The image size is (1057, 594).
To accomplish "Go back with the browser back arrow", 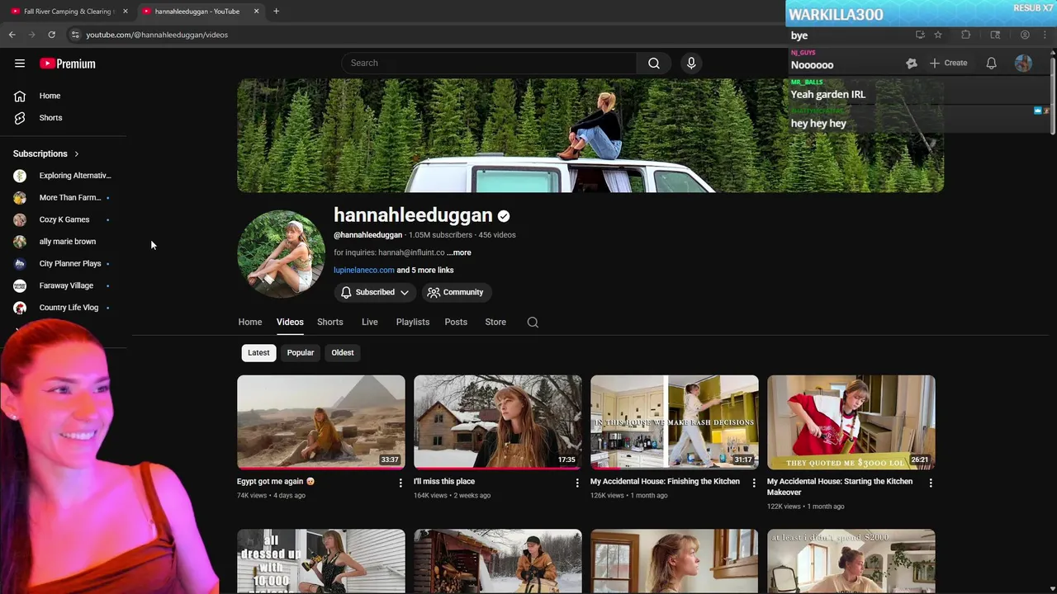I will click(12, 35).
